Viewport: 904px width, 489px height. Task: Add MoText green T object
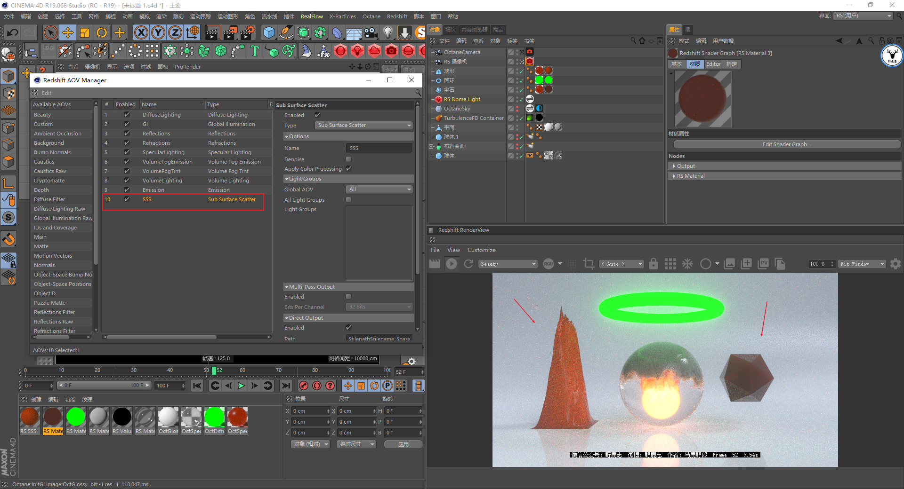(255, 50)
